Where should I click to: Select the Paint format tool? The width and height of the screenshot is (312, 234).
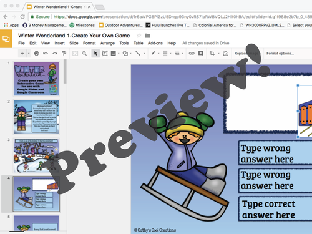coord(64,54)
